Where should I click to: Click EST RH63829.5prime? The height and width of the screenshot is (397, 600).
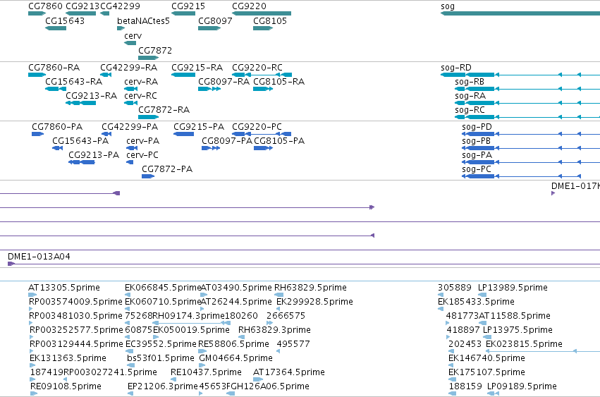click(310, 288)
